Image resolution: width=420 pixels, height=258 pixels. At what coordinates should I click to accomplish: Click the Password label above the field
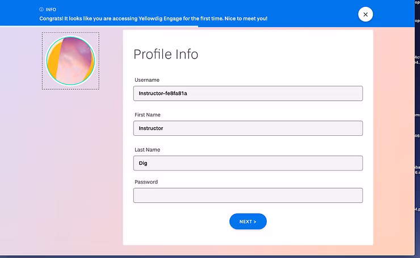pyautogui.click(x=146, y=182)
